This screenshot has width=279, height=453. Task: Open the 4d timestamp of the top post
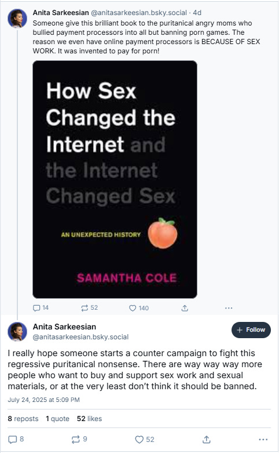point(197,13)
